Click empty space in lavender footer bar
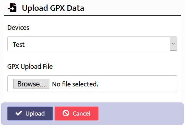 click(x=140, y=114)
